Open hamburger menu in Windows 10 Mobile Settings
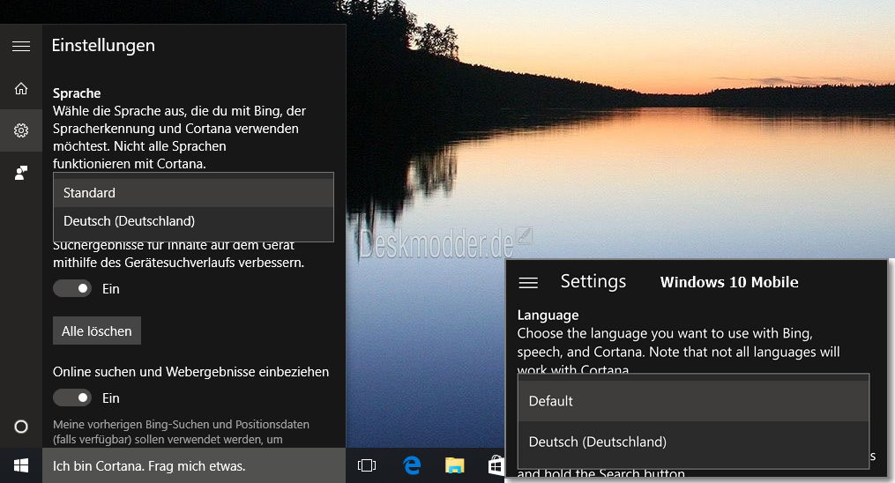Image resolution: width=895 pixels, height=483 pixels. [528, 282]
